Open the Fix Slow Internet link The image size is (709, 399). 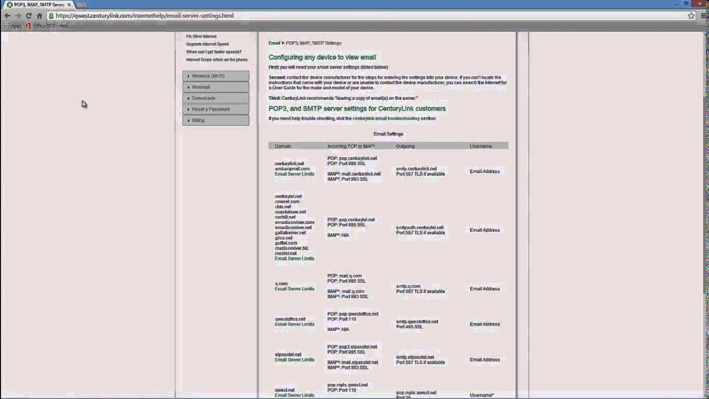[x=201, y=36]
